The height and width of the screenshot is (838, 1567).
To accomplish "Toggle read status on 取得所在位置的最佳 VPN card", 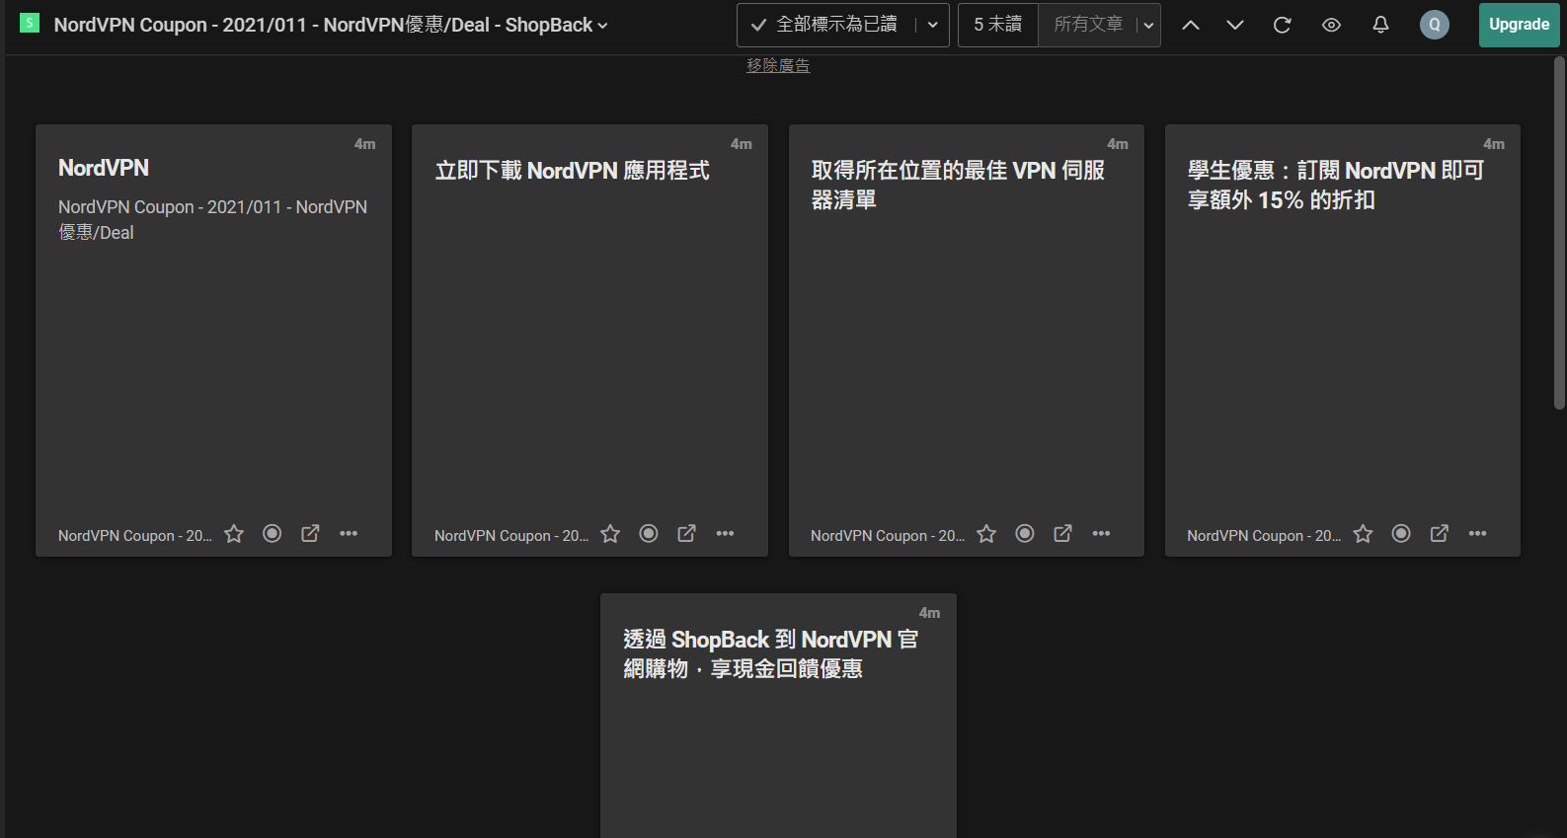I will point(1025,534).
